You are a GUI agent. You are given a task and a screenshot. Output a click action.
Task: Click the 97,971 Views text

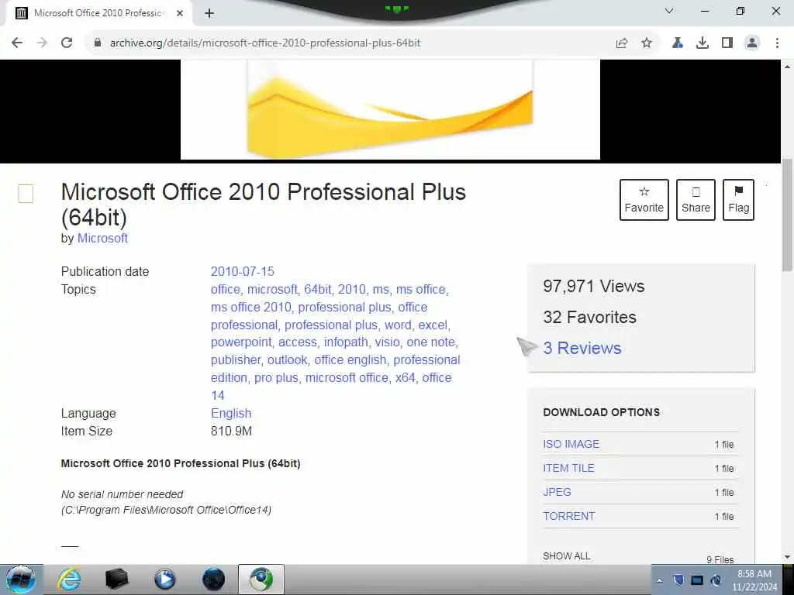point(593,287)
